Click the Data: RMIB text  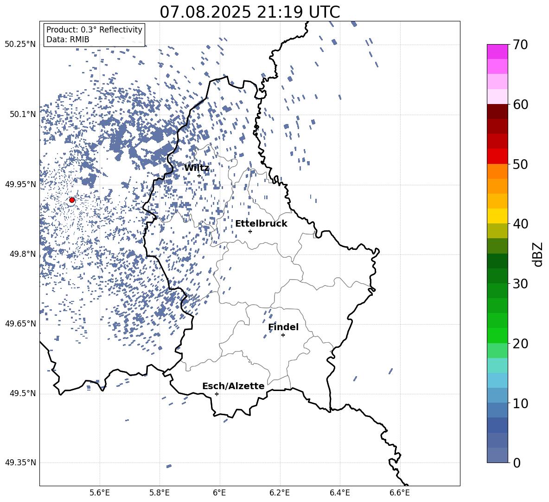coord(68,39)
